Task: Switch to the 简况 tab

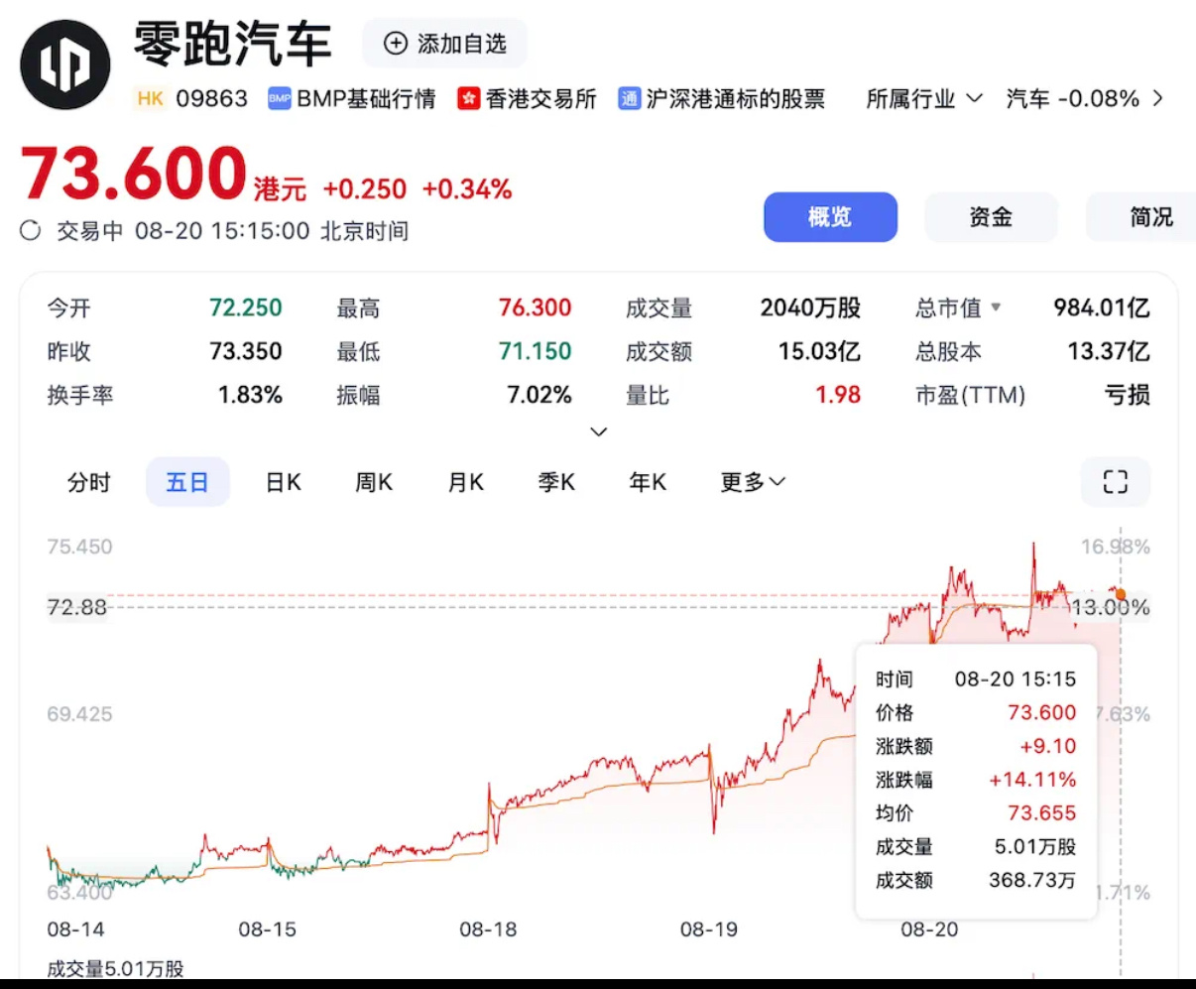Action: (1142, 217)
